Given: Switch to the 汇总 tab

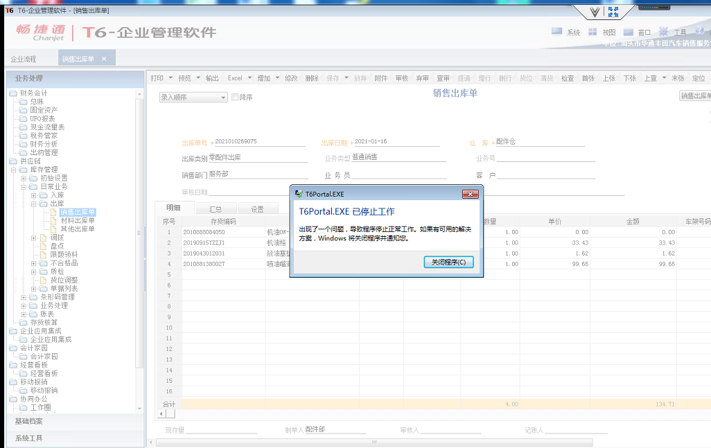Looking at the screenshot, I should pyautogui.click(x=216, y=209).
